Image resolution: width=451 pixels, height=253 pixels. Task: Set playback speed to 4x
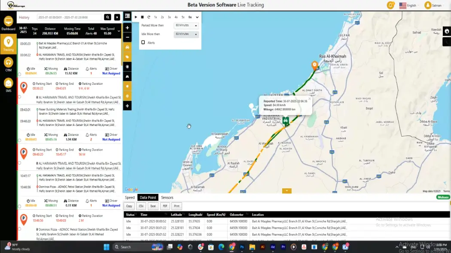click(176, 17)
